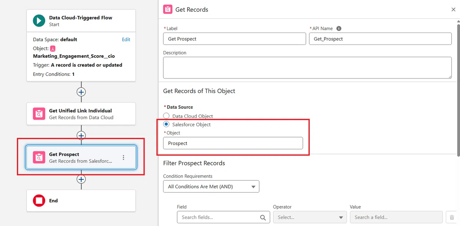The height and width of the screenshot is (226, 460).
Task: Click the Edit link in Start node
Action: (126, 39)
